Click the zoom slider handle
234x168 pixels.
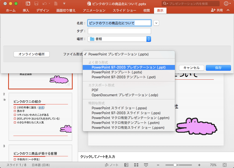pyautogui.click(x=175, y=165)
